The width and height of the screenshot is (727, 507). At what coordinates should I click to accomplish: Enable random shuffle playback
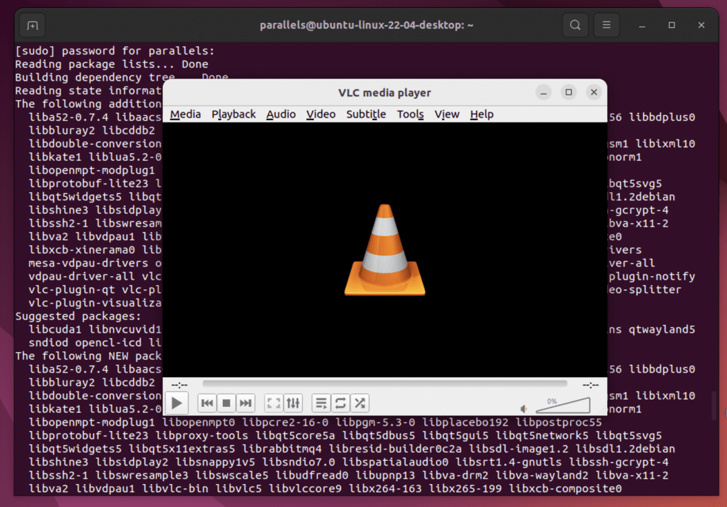[360, 403]
